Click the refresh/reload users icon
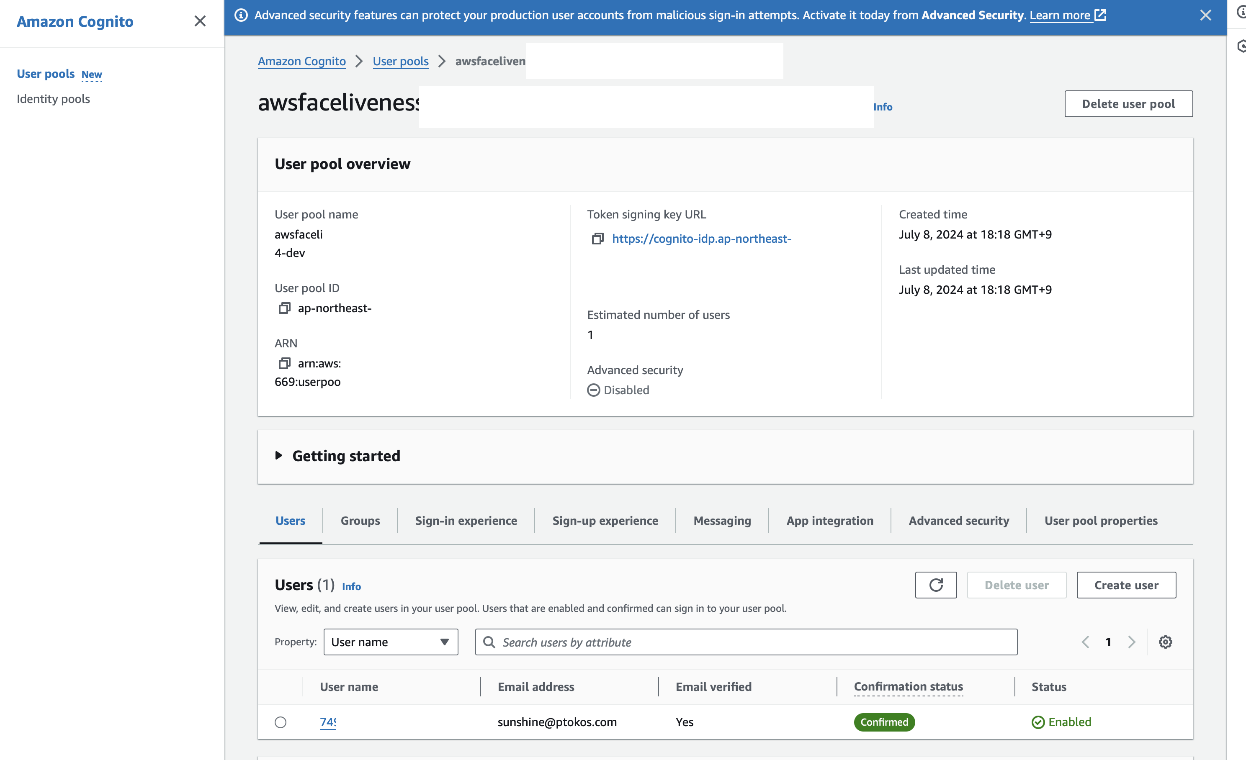 click(935, 585)
